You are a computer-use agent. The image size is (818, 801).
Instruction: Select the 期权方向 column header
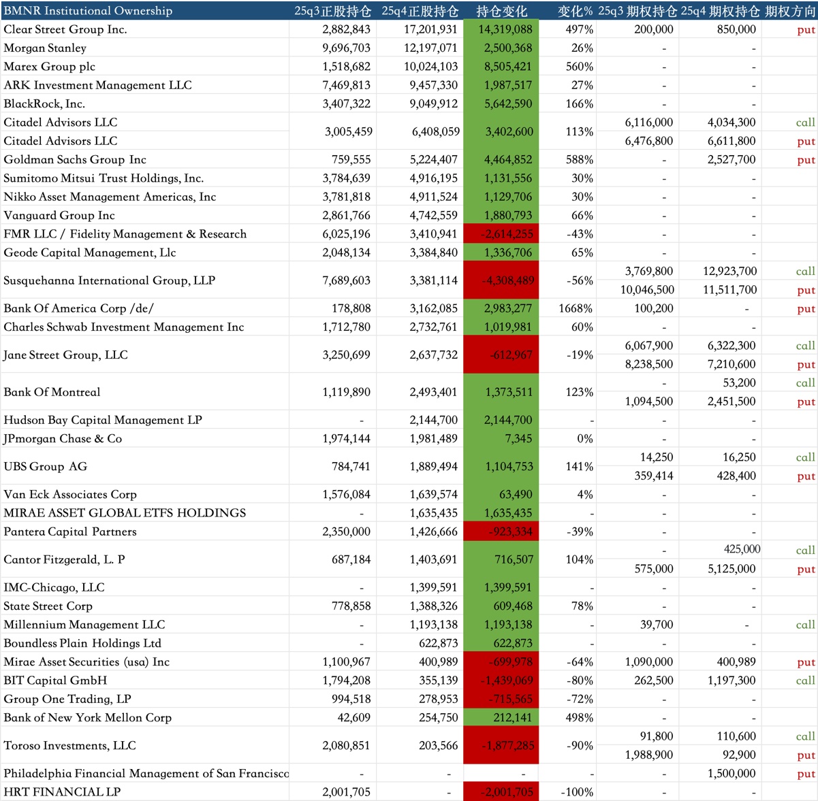click(789, 11)
